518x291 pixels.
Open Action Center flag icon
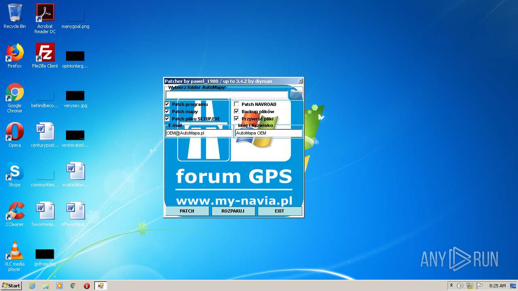479,286
